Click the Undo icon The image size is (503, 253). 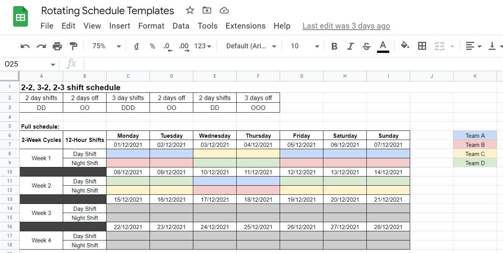[x=25, y=46]
